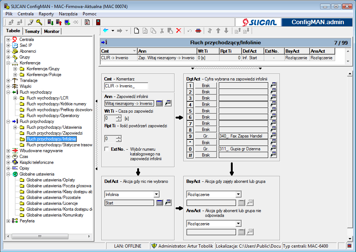Open the Narzędzia menu
This screenshot has height=252, width=356.
point(68,14)
